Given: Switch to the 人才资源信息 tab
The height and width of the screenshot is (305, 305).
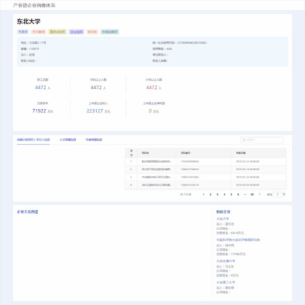Looking at the screenshot, I should pyautogui.click(x=68, y=140).
